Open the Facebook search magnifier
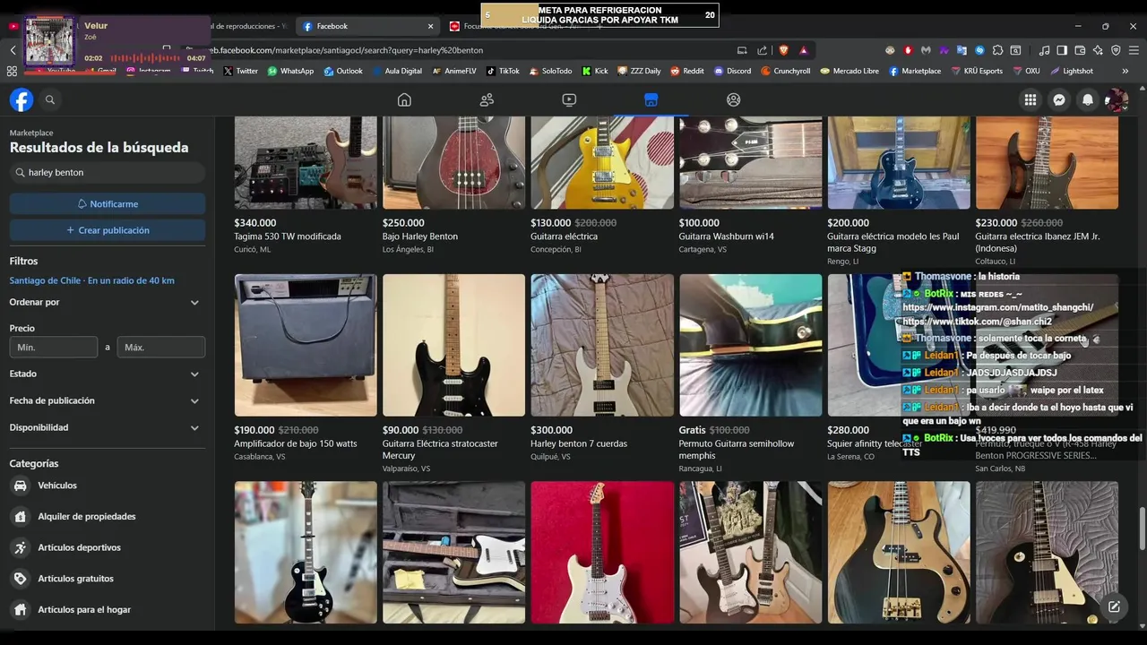Viewport: 1147px width, 645px height. [50, 100]
